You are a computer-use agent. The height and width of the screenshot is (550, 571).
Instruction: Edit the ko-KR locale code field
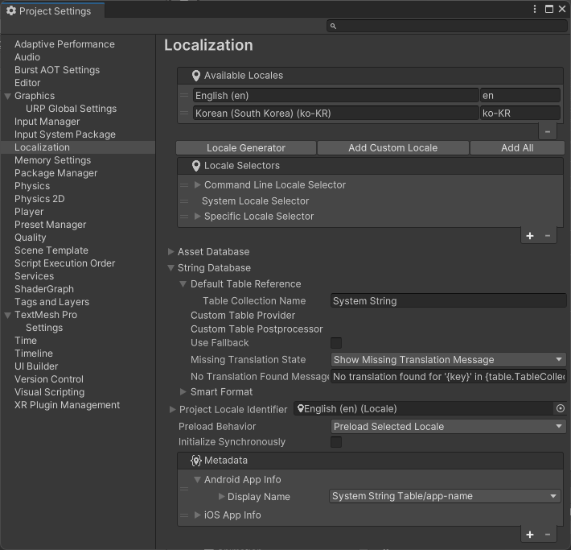[x=520, y=113]
